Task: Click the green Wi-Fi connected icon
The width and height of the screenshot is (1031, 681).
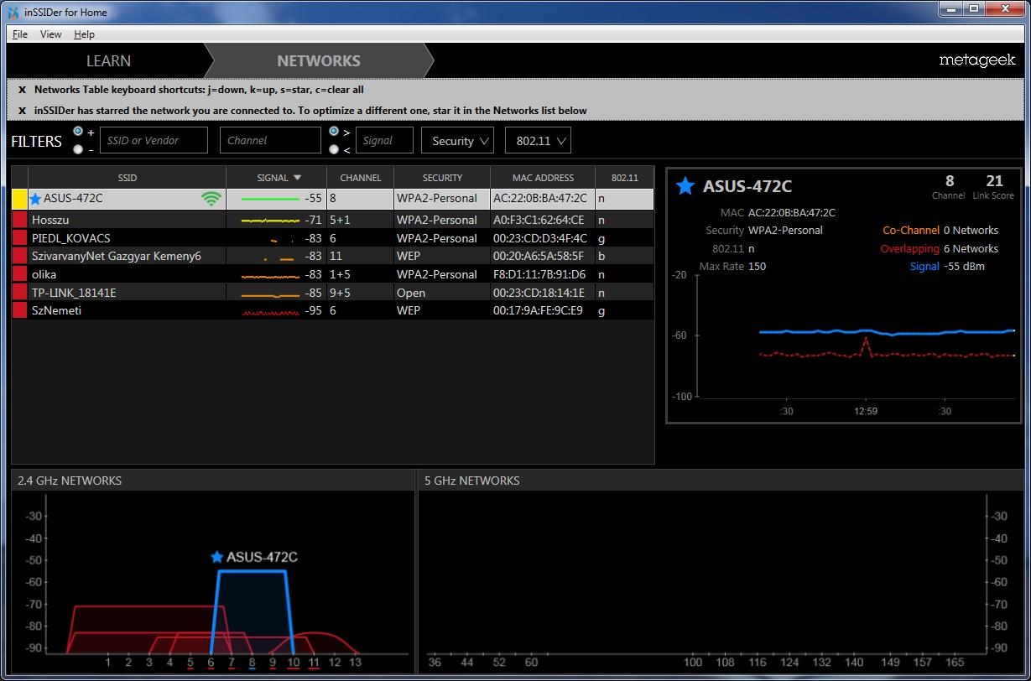Action: [211, 199]
